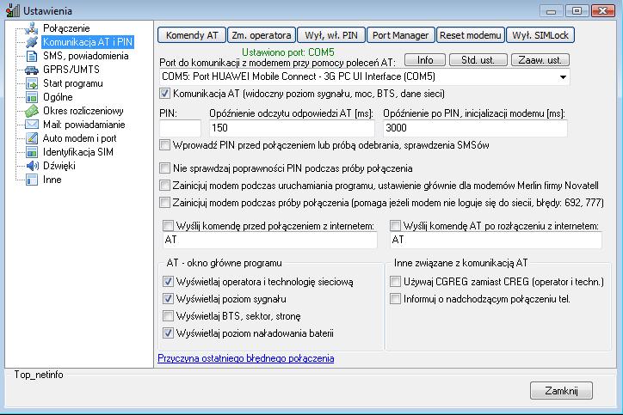Select the SMS, powiadomienia envelope icon
This screenshot has height=415, width=623.
(x=32, y=56)
